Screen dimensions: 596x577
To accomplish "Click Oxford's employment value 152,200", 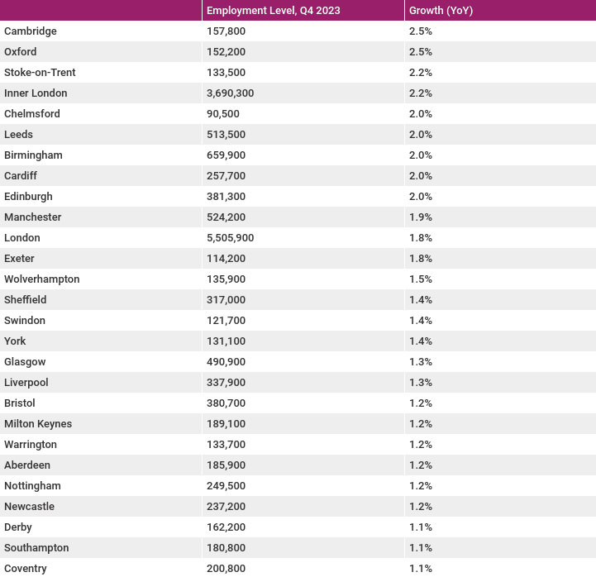I will [226, 52].
